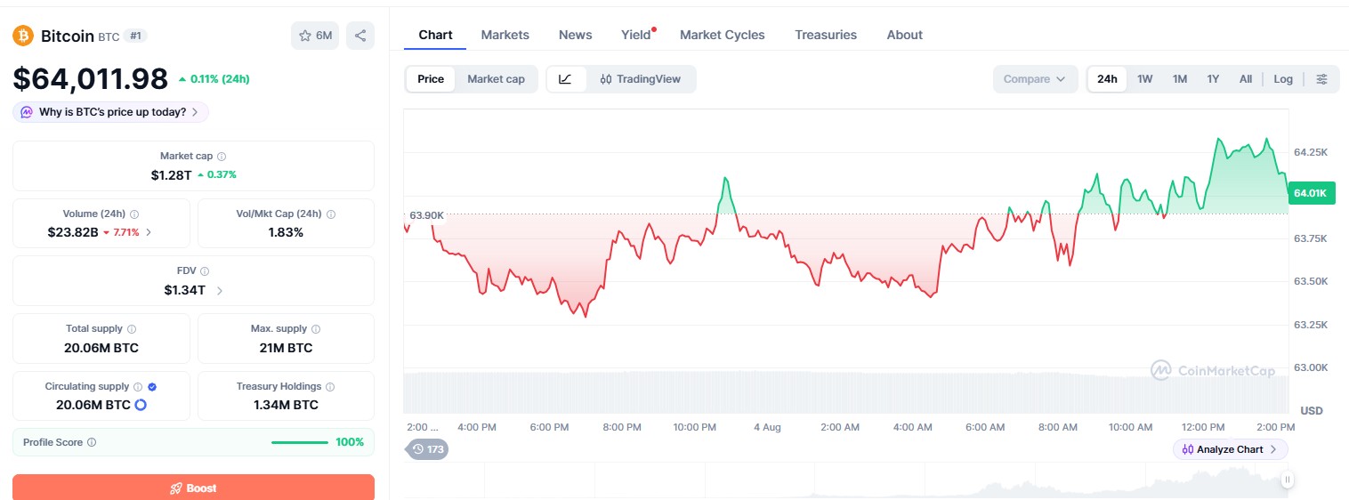Click the share icon button

pos(360,36)
